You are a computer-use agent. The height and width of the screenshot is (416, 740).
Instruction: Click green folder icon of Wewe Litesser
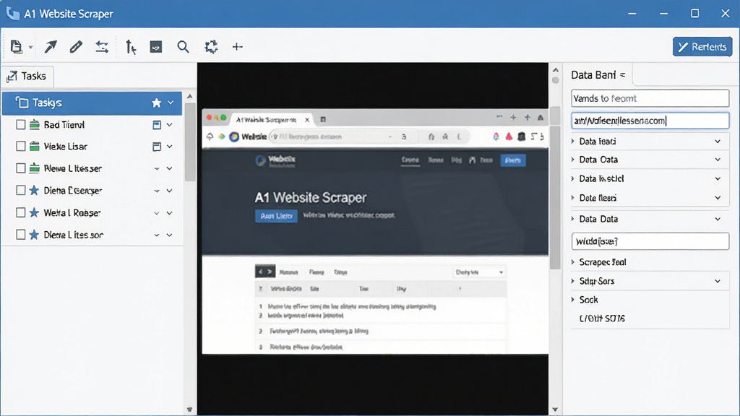coord(35,168)
